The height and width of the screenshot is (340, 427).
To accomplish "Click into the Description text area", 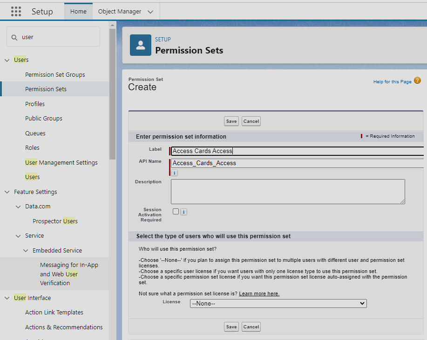I will (x=288, y=192).
